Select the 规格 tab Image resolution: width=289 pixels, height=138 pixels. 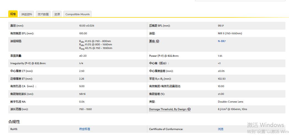click(13, 14)
